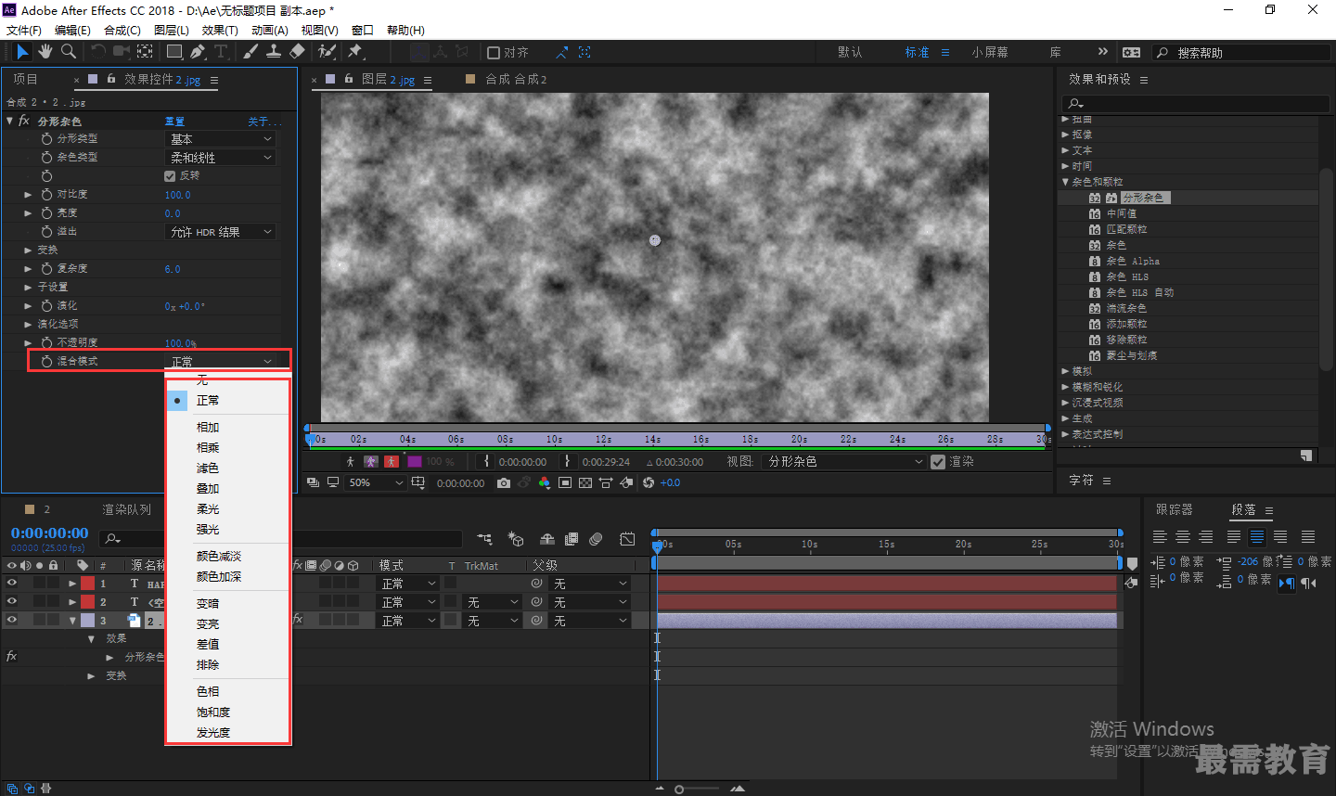The width and height of the screenshot is (1336, 796).
Task: Select the Brush tool
Action: [250, 52]
